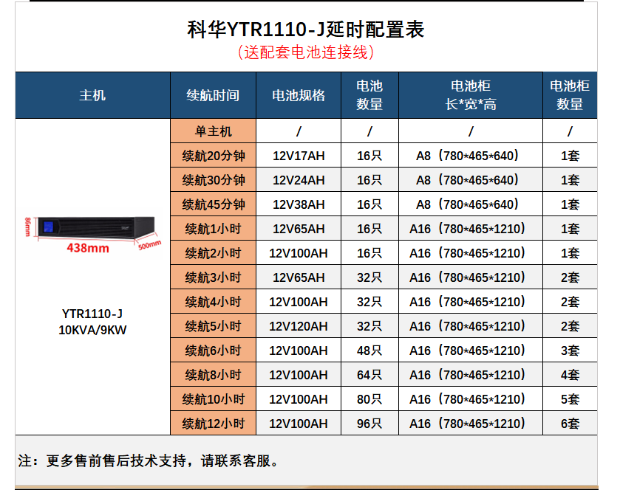
Task: Click the 4套 cabinet quantity cell
Action: [x=570, y=375]
